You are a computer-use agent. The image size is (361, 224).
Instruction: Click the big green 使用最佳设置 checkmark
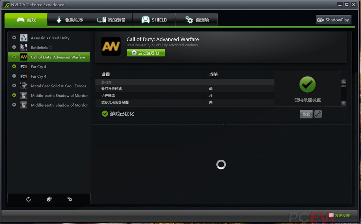307,85
